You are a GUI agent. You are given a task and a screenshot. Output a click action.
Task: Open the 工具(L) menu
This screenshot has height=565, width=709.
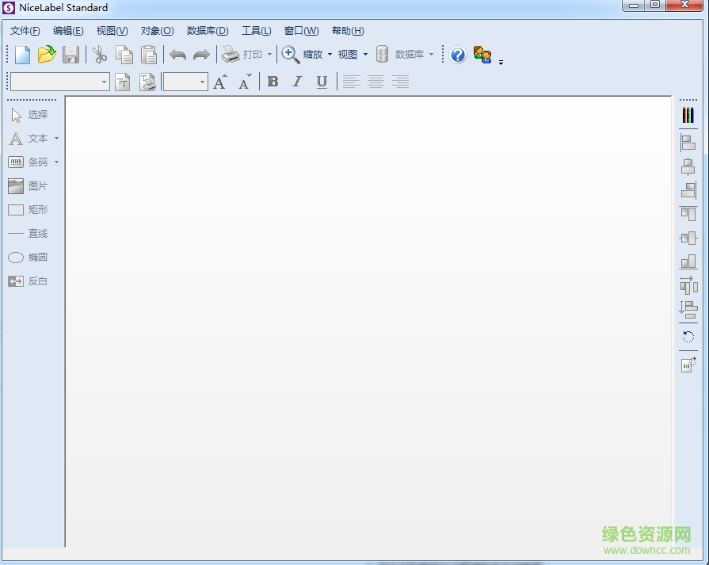coord(256,31)
